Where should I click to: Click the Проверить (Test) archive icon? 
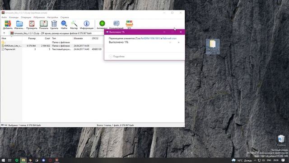click(32, 25)
